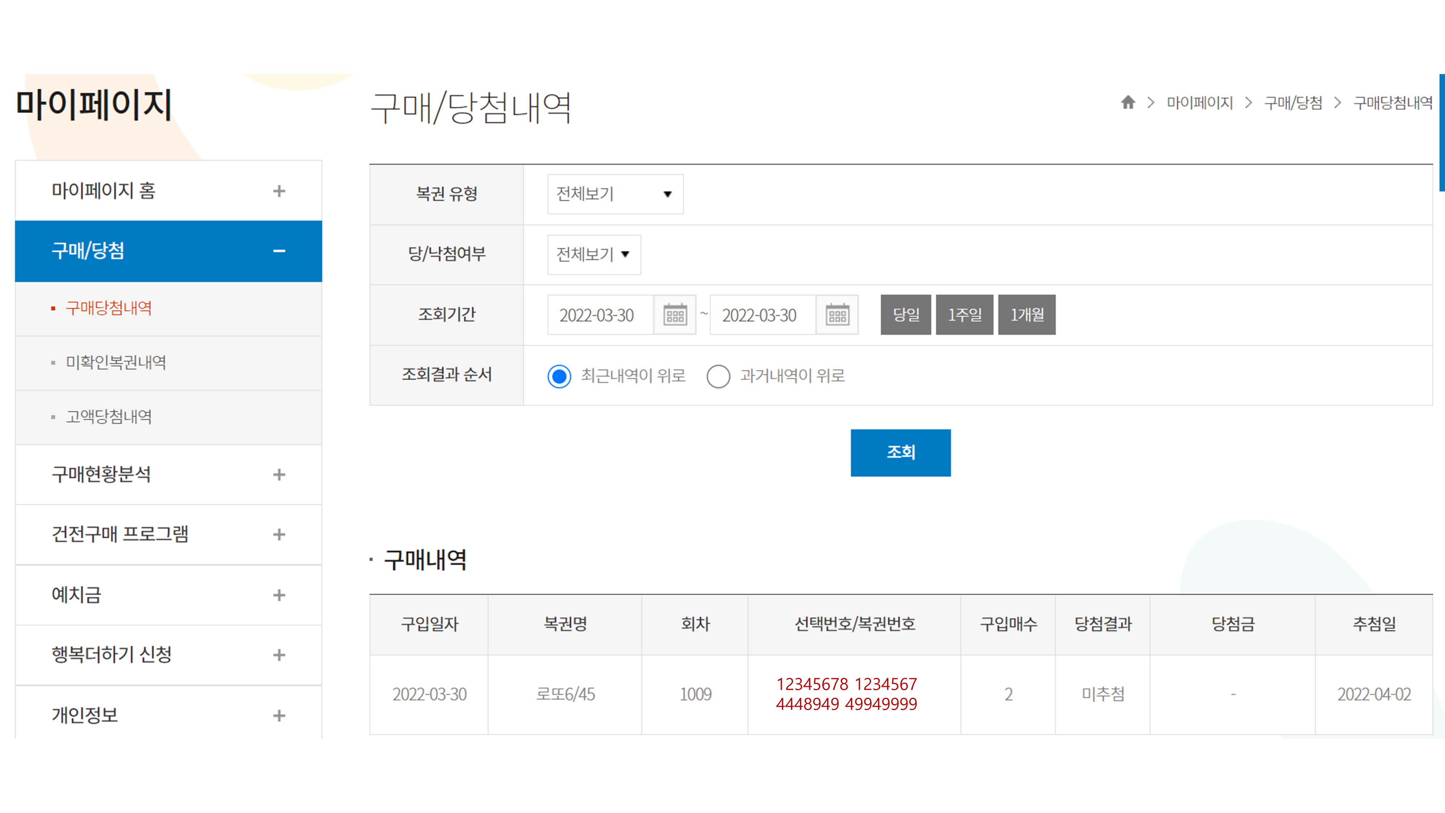Select 과거내역이 위로 radio option
The image size is (1445, 813).
tap(718, 376)
